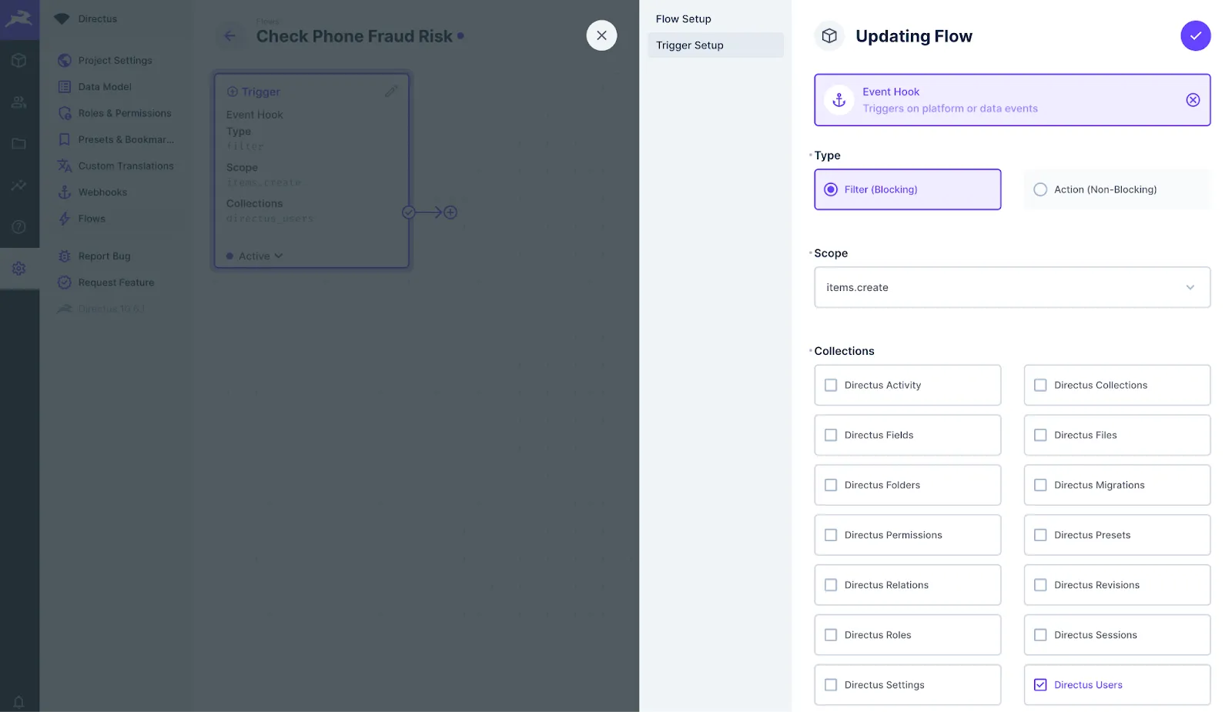Viewport: 1232px width, 712px height.
Task: Open the Settings gear icon in module bar
Action: tap(19, 268)
